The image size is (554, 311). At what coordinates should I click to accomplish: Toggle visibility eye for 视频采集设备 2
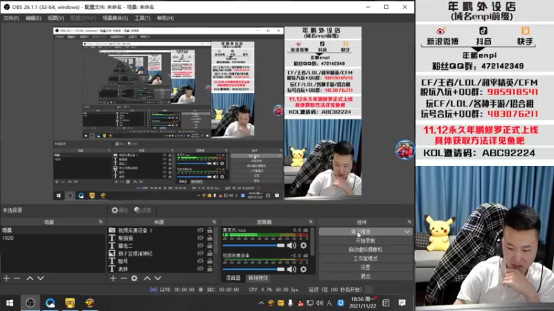200,230
